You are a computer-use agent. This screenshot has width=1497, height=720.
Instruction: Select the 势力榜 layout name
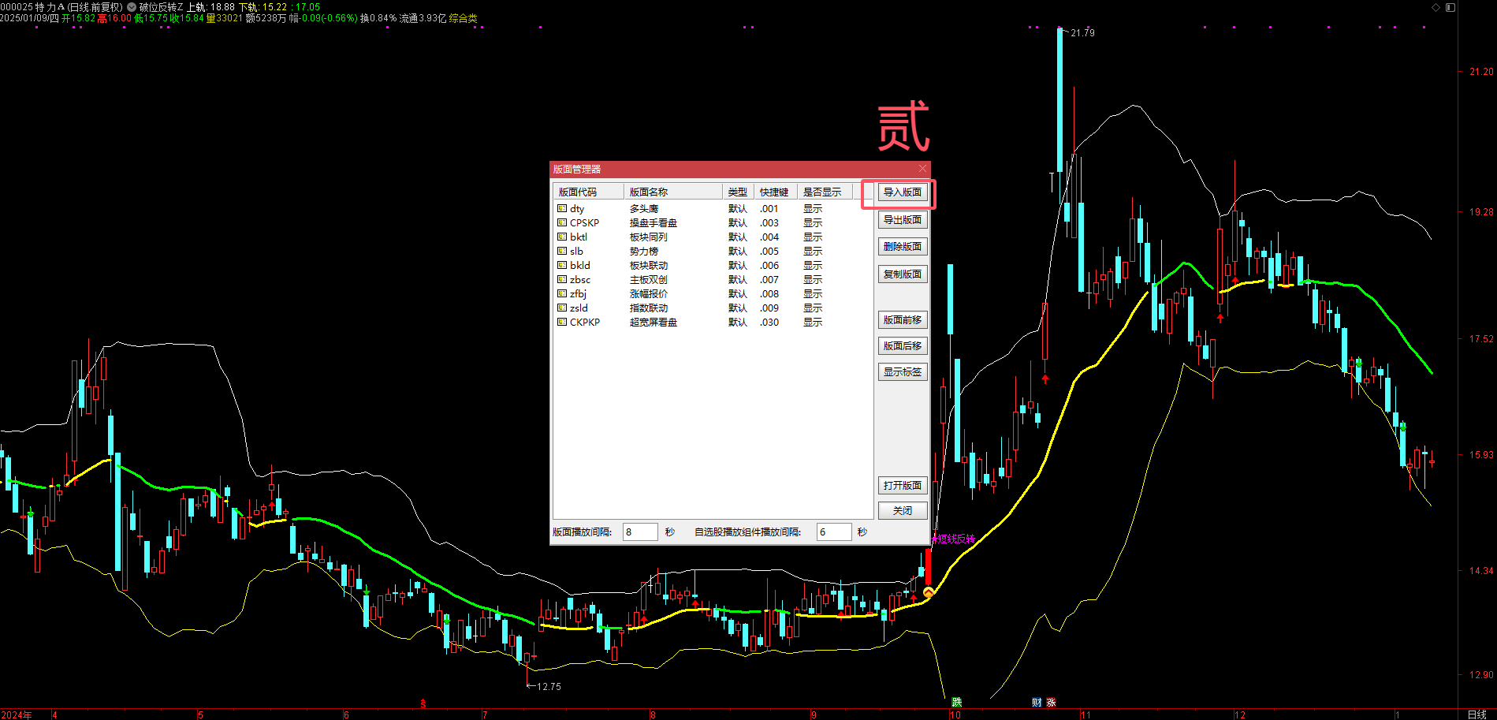pyautogui.click(x=644, y=252)
